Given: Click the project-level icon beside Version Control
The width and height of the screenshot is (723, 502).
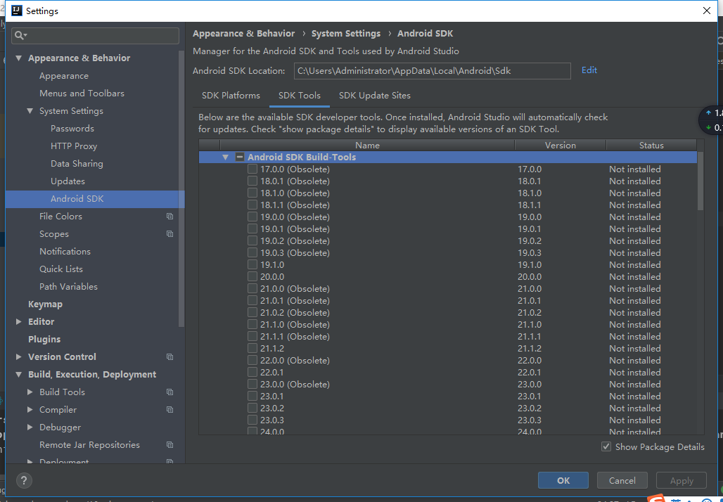Looking at the screenshot, I should click(169, 356).
